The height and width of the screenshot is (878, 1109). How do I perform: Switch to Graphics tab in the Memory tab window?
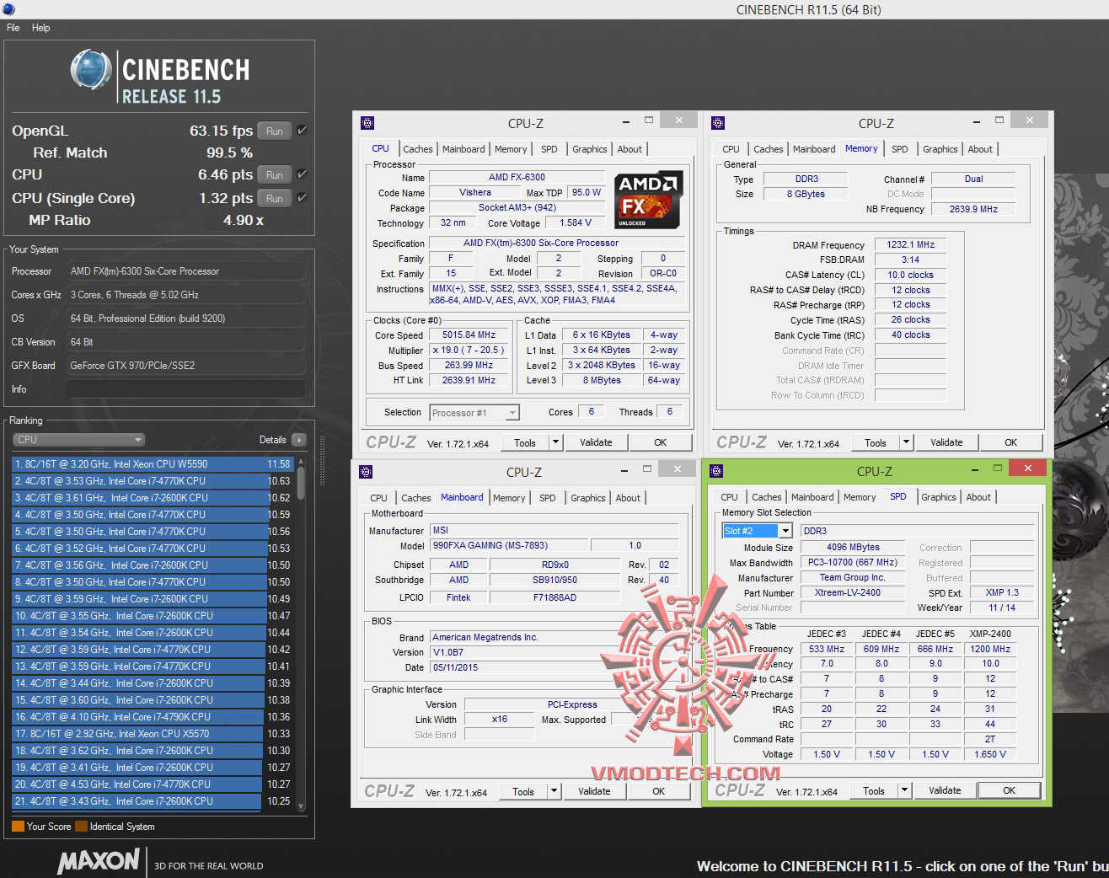(x=940, y=149)
